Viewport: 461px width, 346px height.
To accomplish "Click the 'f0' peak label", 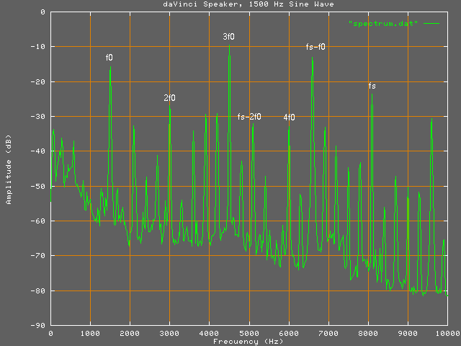I will [x=109, y=58].
